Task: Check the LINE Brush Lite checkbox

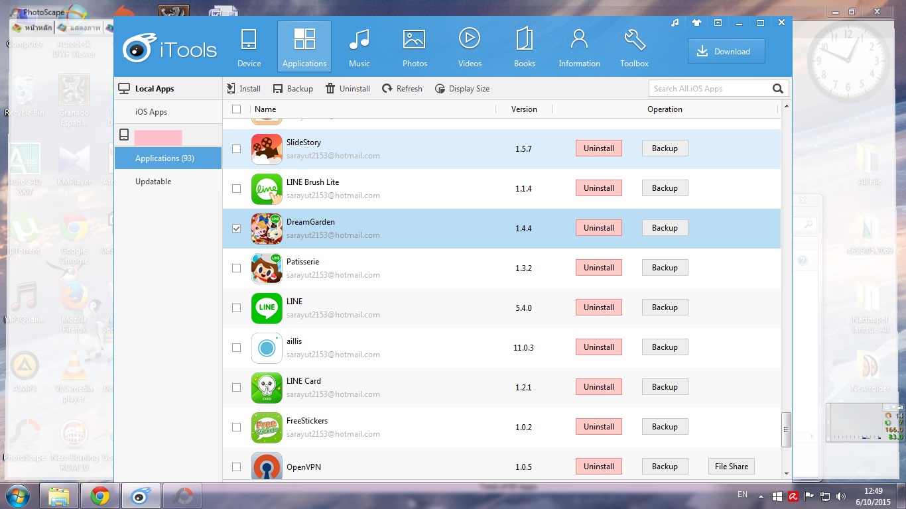Action: pos(236,189)
